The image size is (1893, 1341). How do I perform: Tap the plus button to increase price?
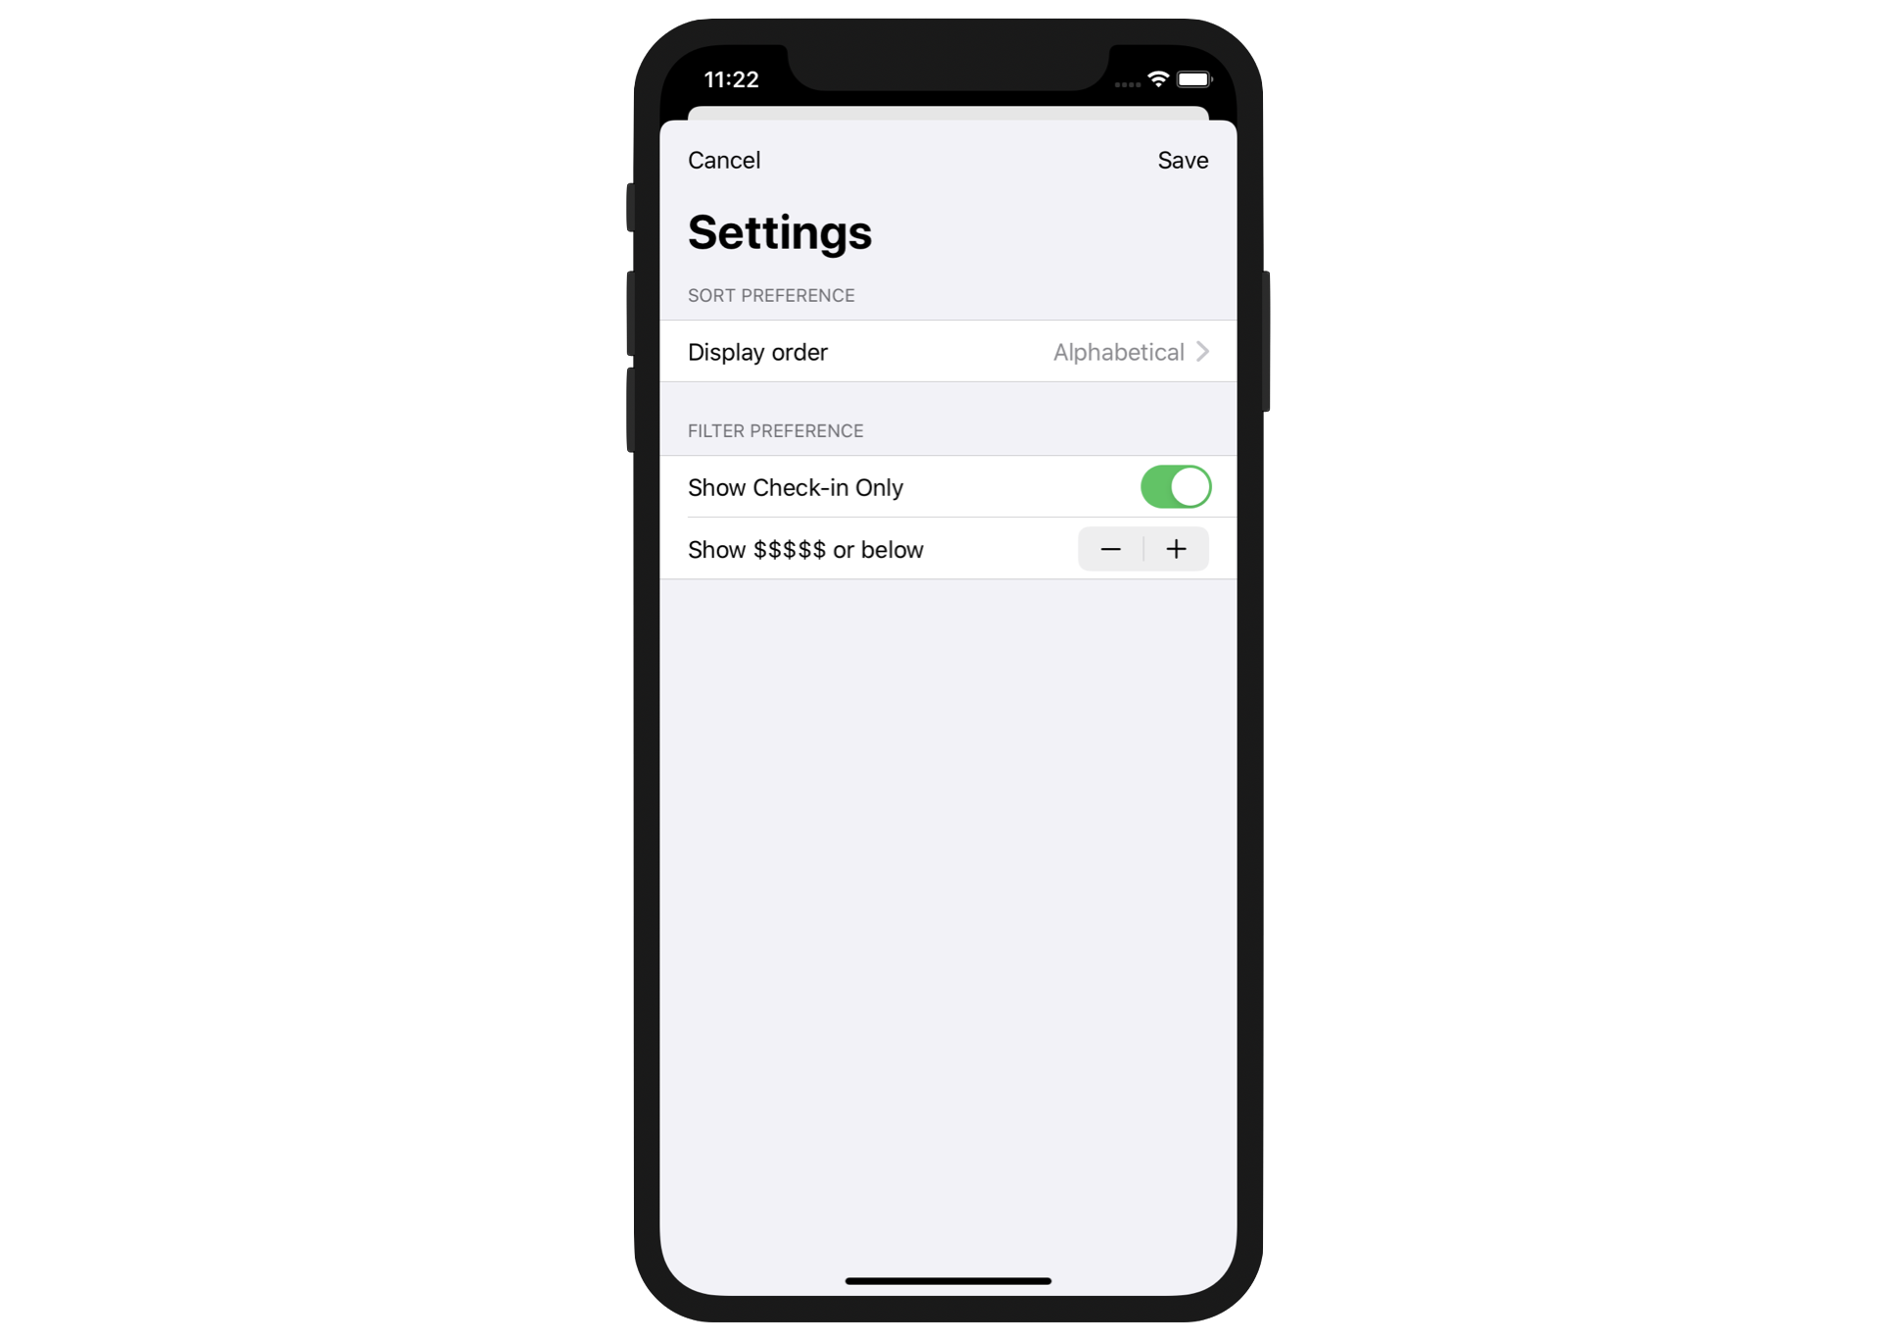(x=1177, y=547)
